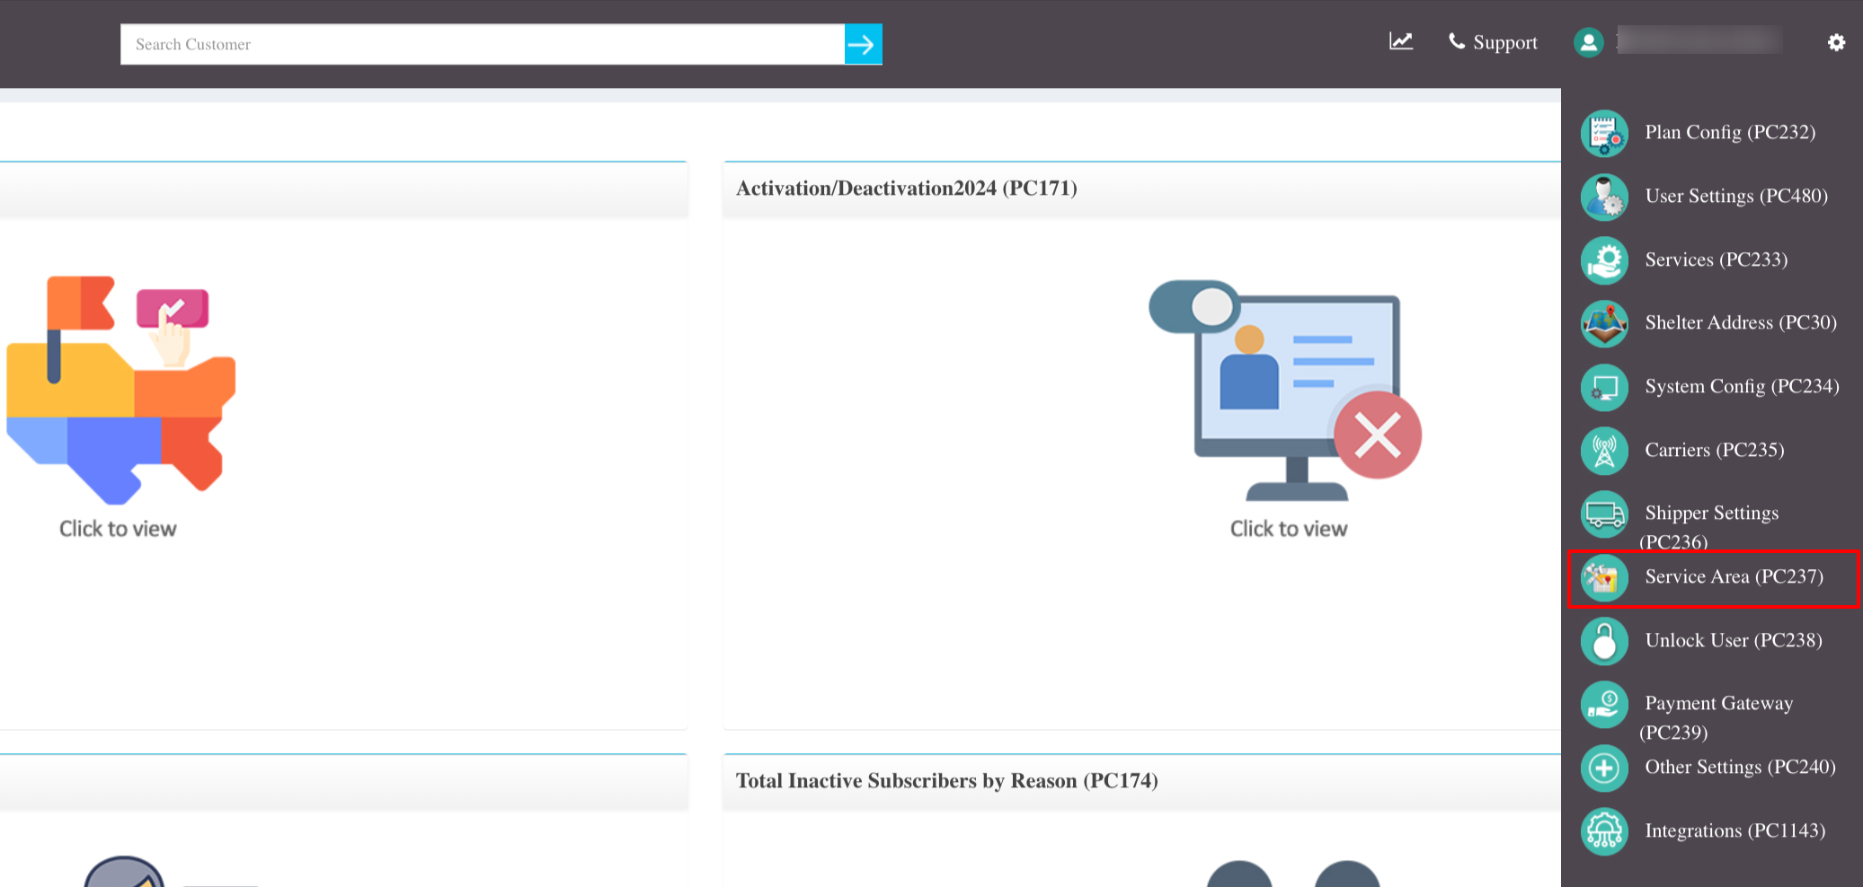Click the Services hand-gear icon
The width and height of the screenshot is (1863, 887).
click(x=1604, y=260)
